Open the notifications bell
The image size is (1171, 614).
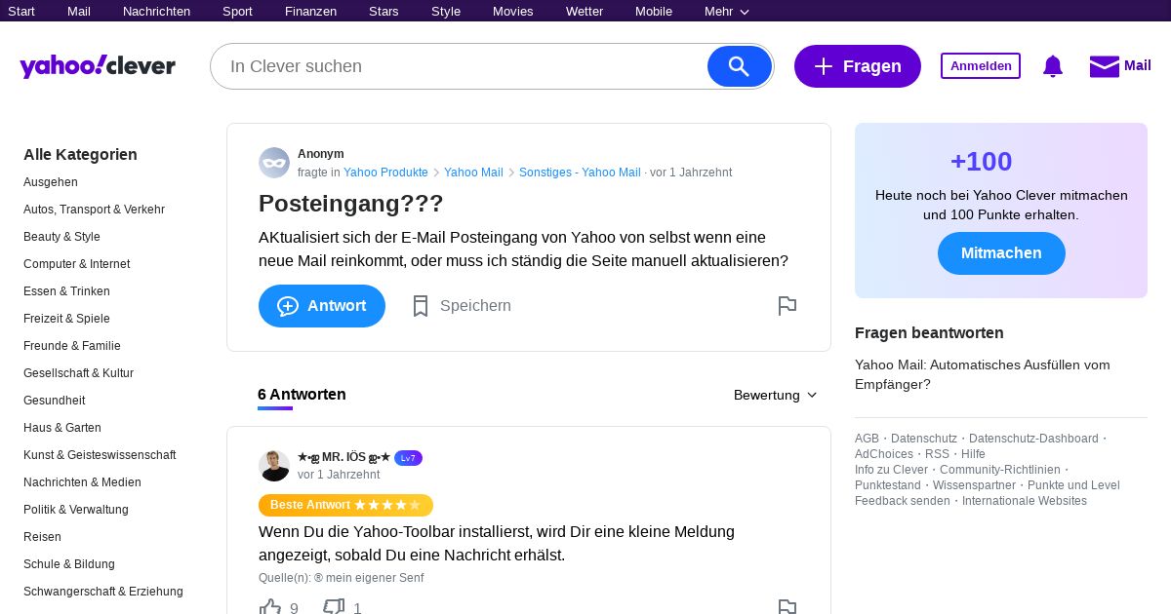tap(1052, 66)
